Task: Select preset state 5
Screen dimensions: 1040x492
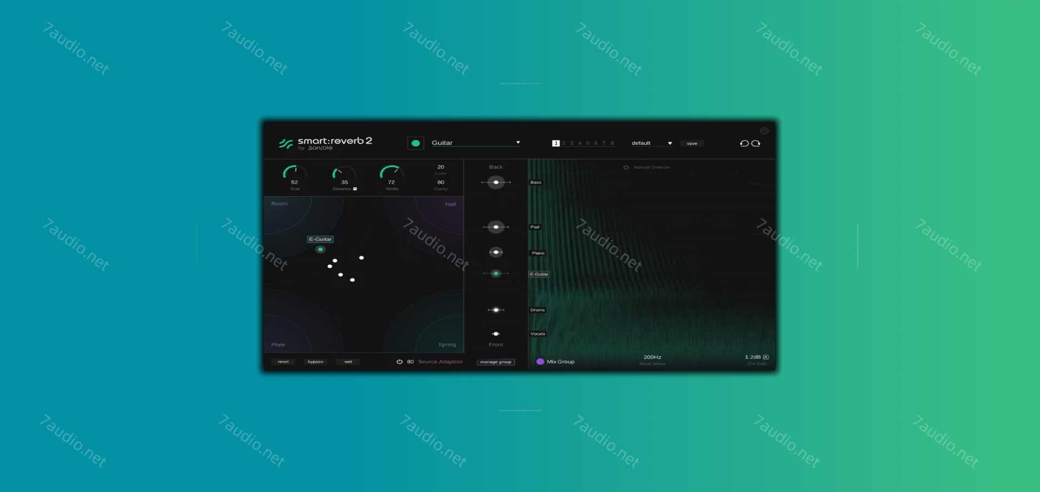Action: [588, 143]
